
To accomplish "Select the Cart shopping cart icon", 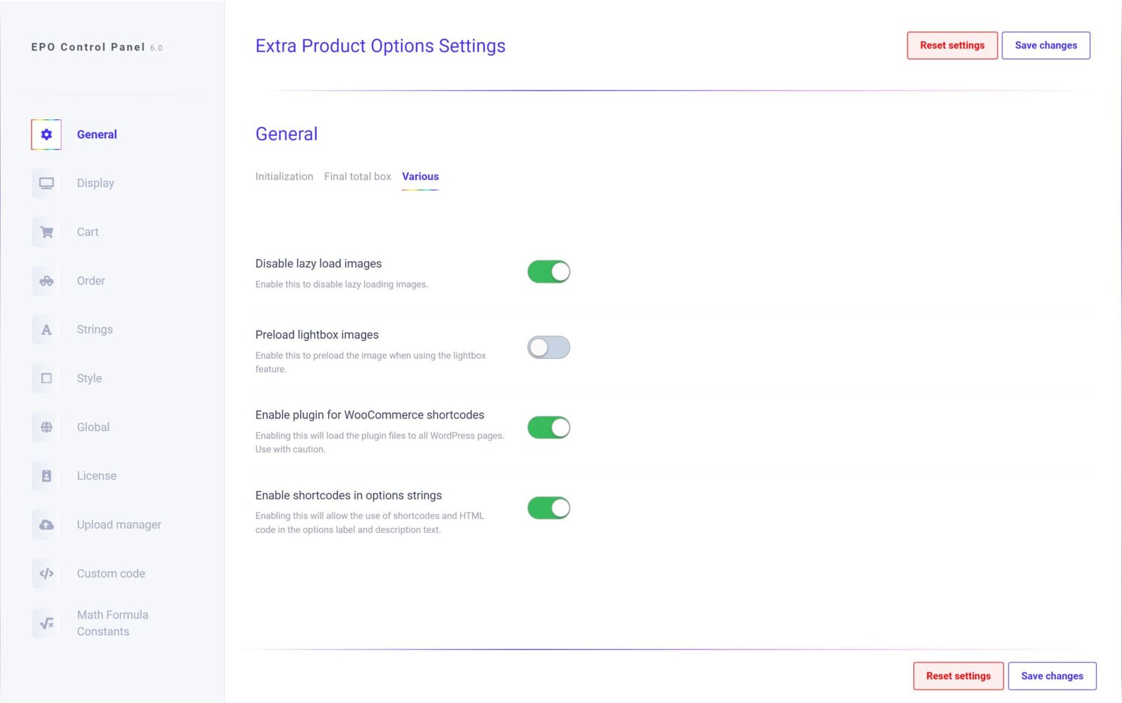I will pyautogui.click(x=46, y=232).
